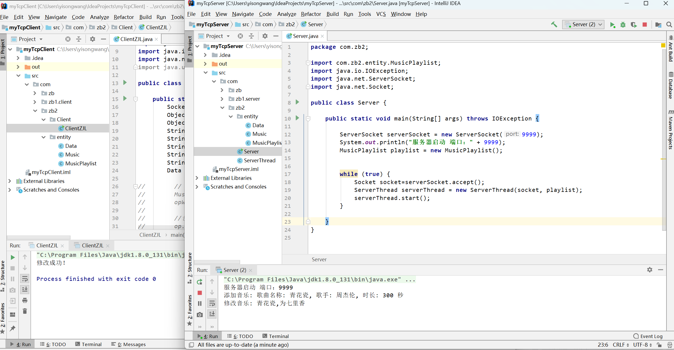Click run gutter arrow beside the main method
Screen dimensions: 674x350
tap(297, 118)
